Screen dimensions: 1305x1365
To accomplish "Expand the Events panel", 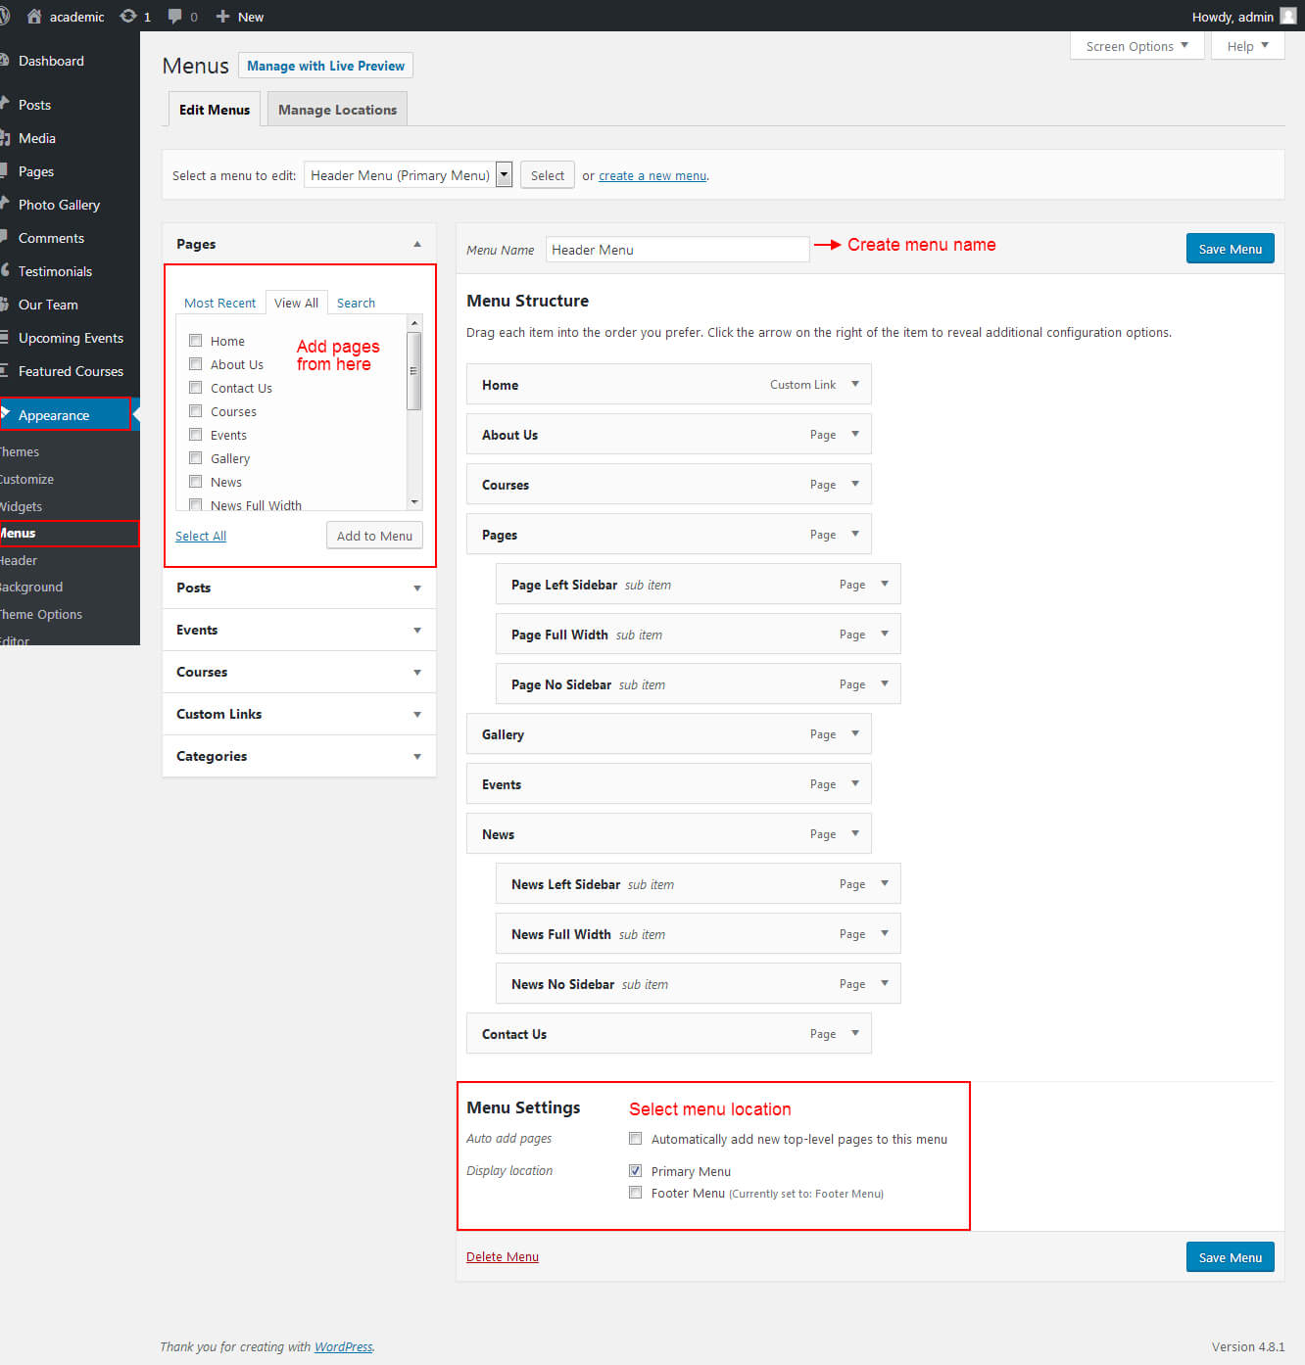I will [x=417, y=630].
